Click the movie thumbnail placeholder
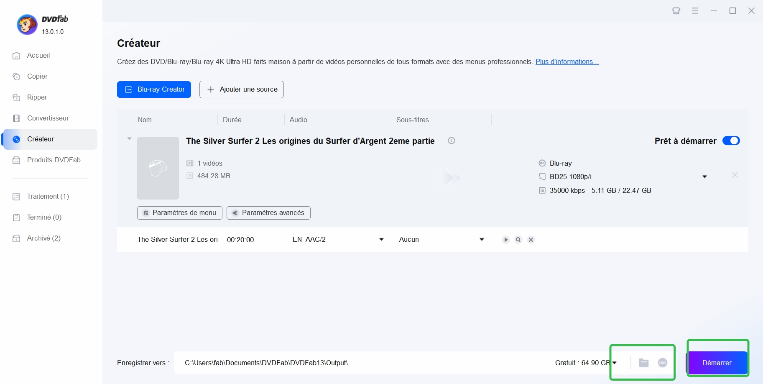This screenshot has width=763, height=384. click(x=158, y=168)
